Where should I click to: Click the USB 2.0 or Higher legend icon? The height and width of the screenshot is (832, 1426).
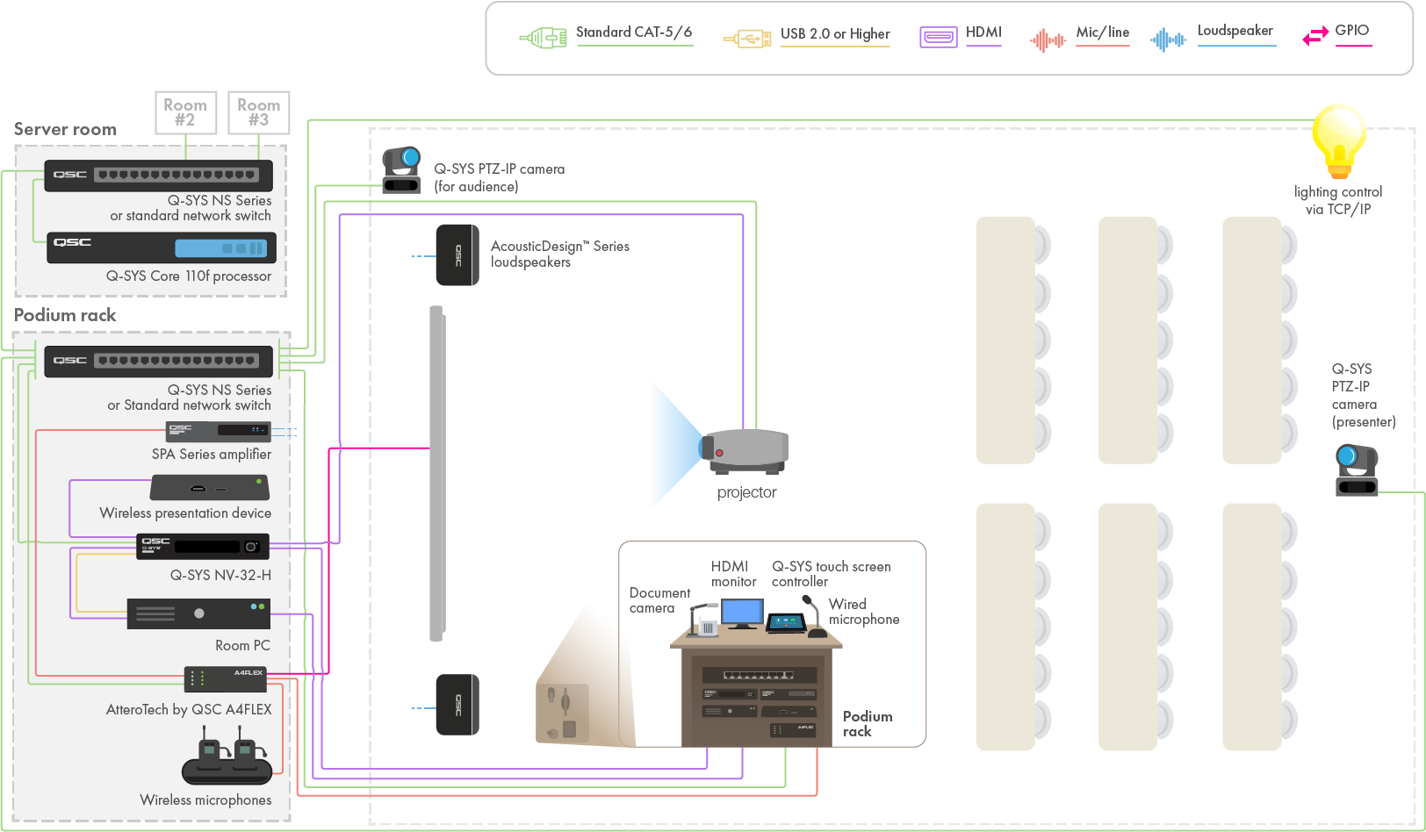point(747,39)
